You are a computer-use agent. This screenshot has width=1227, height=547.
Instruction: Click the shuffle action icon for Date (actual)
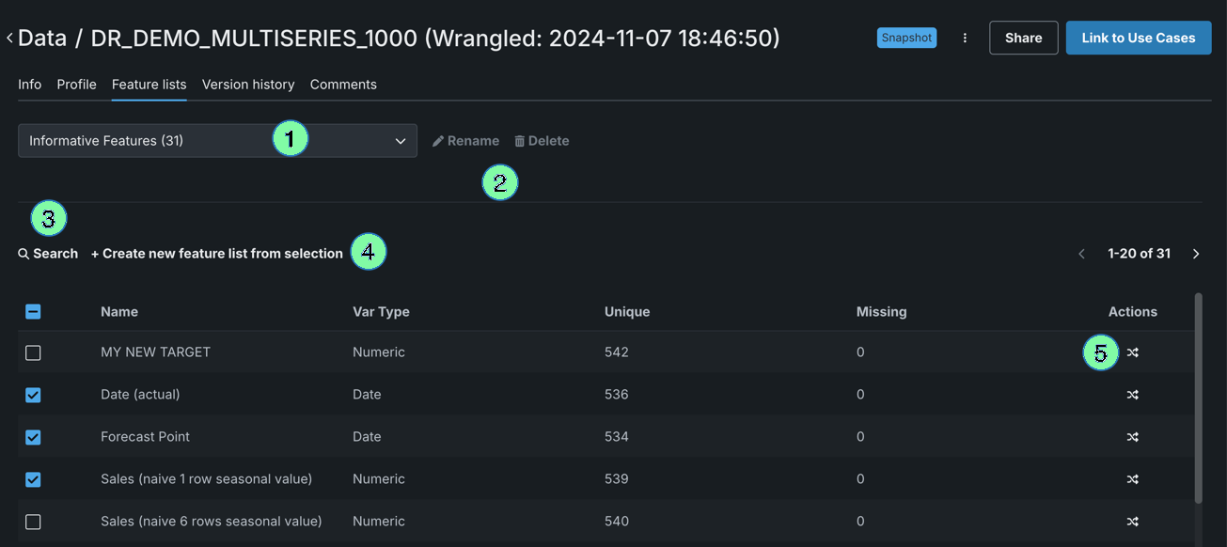(x=1132, y=395)
